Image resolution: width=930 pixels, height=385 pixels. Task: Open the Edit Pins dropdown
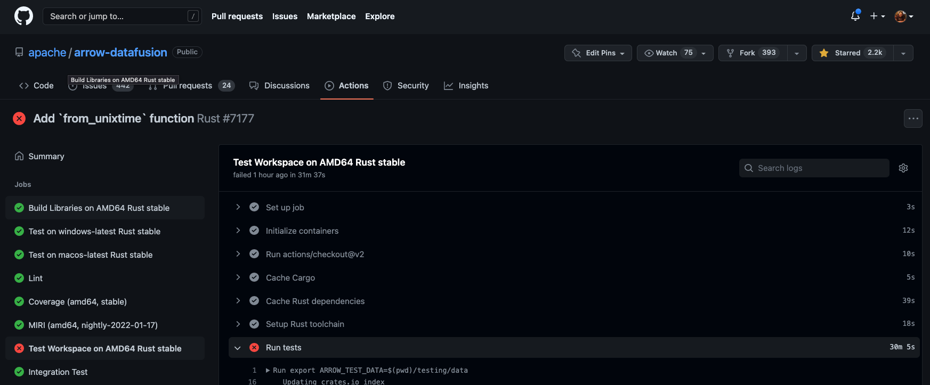coord(598,53)
